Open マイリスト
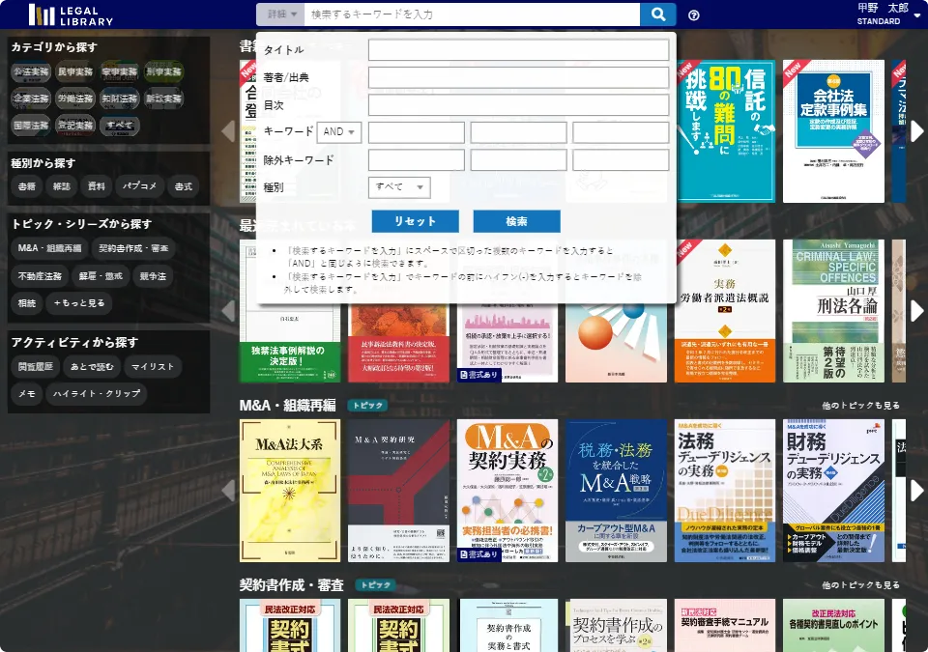 click(x=153, y=367)
